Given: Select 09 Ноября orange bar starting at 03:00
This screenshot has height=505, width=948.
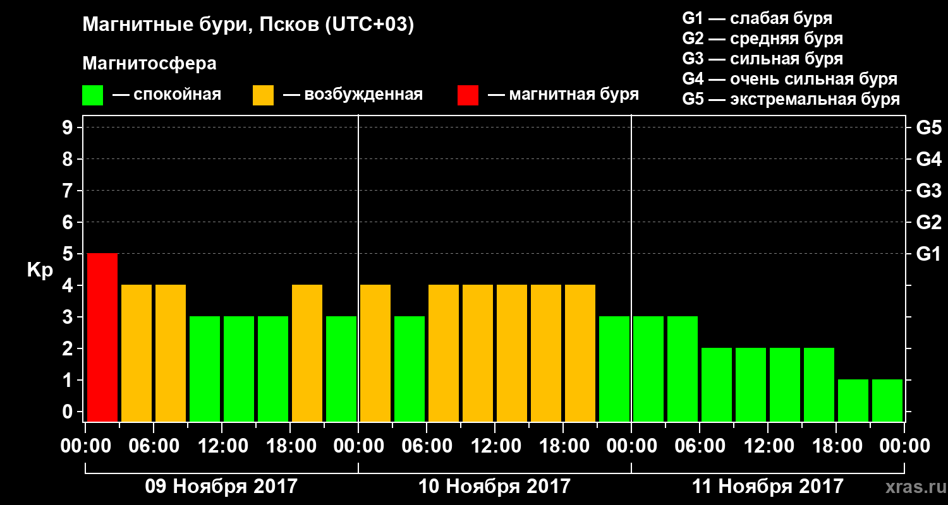Looking at the screenshot, I should [x=137, y=353].
